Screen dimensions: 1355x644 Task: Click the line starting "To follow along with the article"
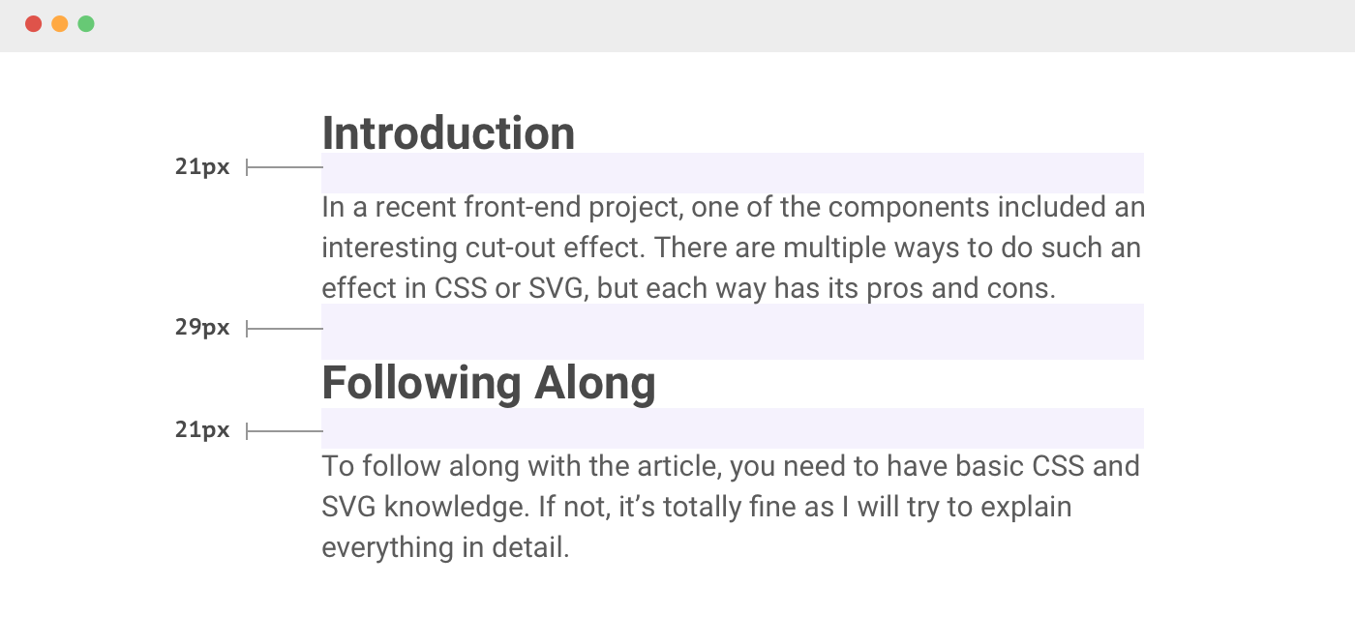pos(730,466)
